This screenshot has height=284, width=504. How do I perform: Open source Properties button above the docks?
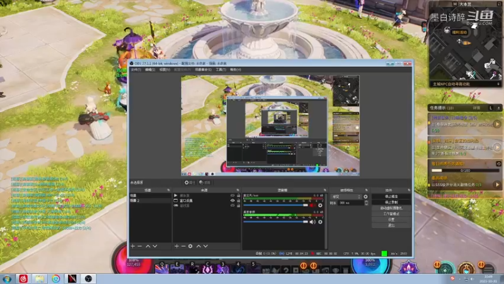(190, 182)
